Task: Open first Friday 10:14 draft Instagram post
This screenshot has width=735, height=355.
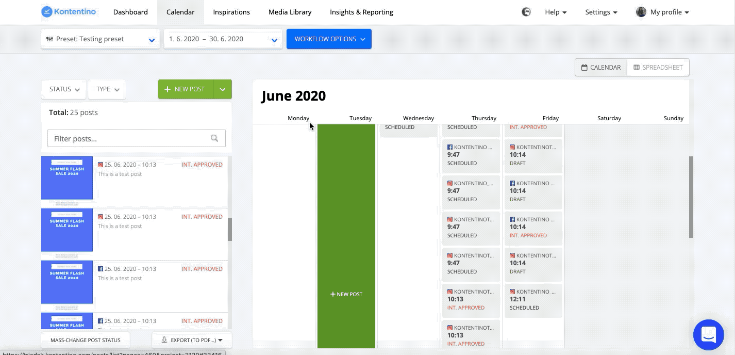Action: [x=533, y=155]
